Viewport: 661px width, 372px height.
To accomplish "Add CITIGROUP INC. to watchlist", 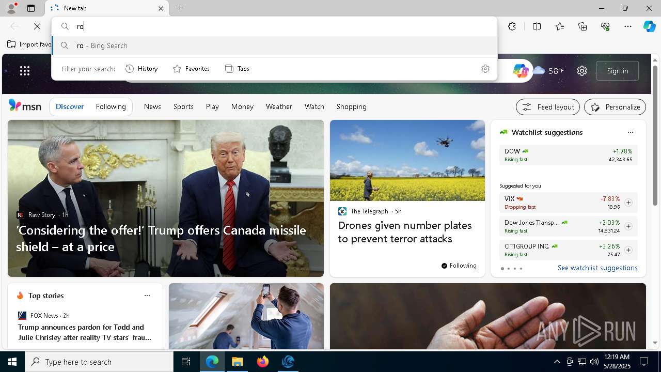I will 628,250.
